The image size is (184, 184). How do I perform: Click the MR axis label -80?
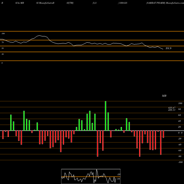click(180, 156)
